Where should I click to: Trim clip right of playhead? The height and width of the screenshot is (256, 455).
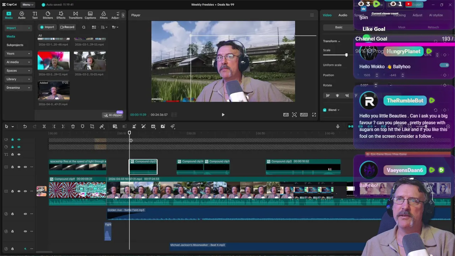point(63,126)
